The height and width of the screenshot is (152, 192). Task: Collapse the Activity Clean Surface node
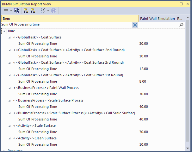click(x=10, y=138)
